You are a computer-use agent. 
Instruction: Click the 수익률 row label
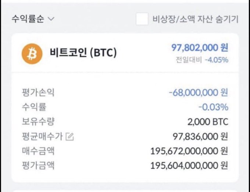34,107
